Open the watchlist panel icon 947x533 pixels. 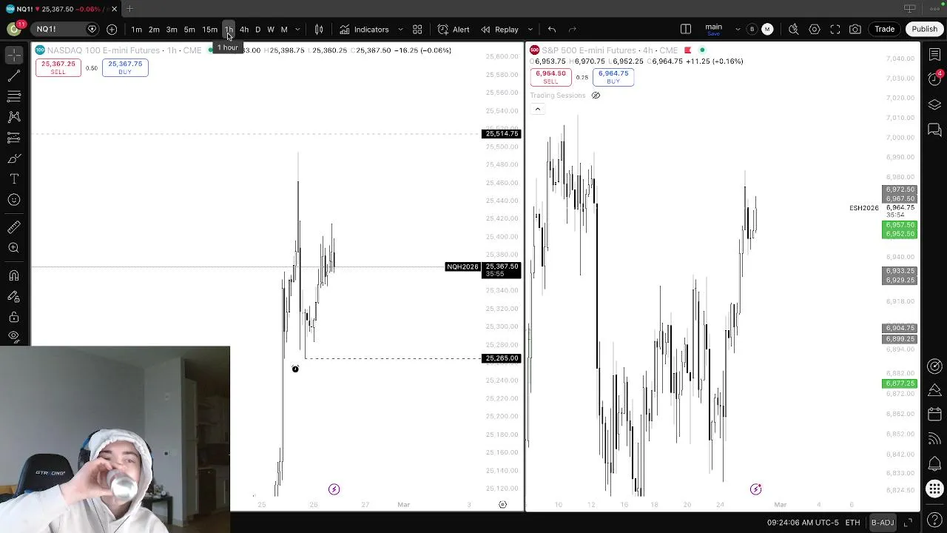[934, 56]
